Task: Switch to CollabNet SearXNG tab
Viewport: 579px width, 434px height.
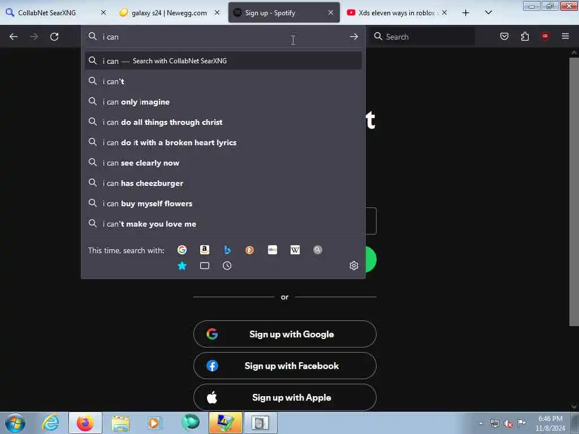Action: 57,12
